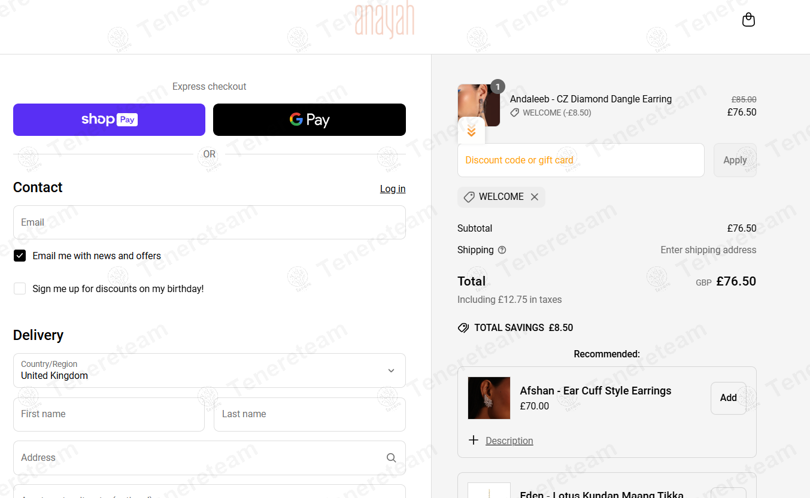This screenshot has width=810, height=498.
Task: Open the shopping bag cart icon
Action: click(x=748, y=20)
